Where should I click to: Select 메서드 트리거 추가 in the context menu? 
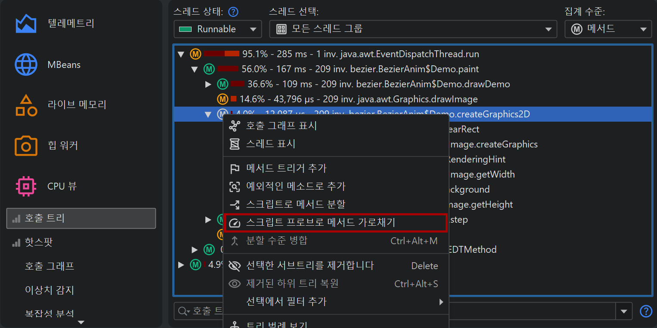[336, 169]
